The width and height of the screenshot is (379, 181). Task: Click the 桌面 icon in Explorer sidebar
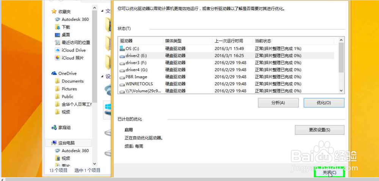click(58, 35)
